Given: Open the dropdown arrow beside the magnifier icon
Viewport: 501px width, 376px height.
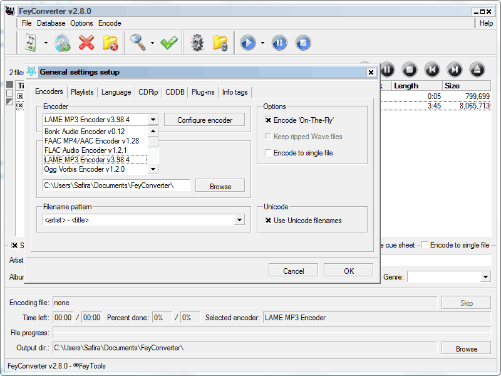Looking at the screenshot, I should point(152,43).
